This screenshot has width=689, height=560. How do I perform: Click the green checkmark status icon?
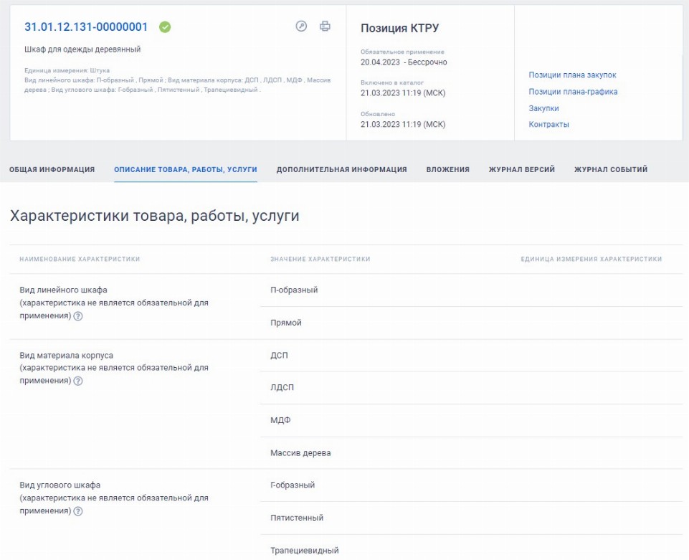point(165,27)
